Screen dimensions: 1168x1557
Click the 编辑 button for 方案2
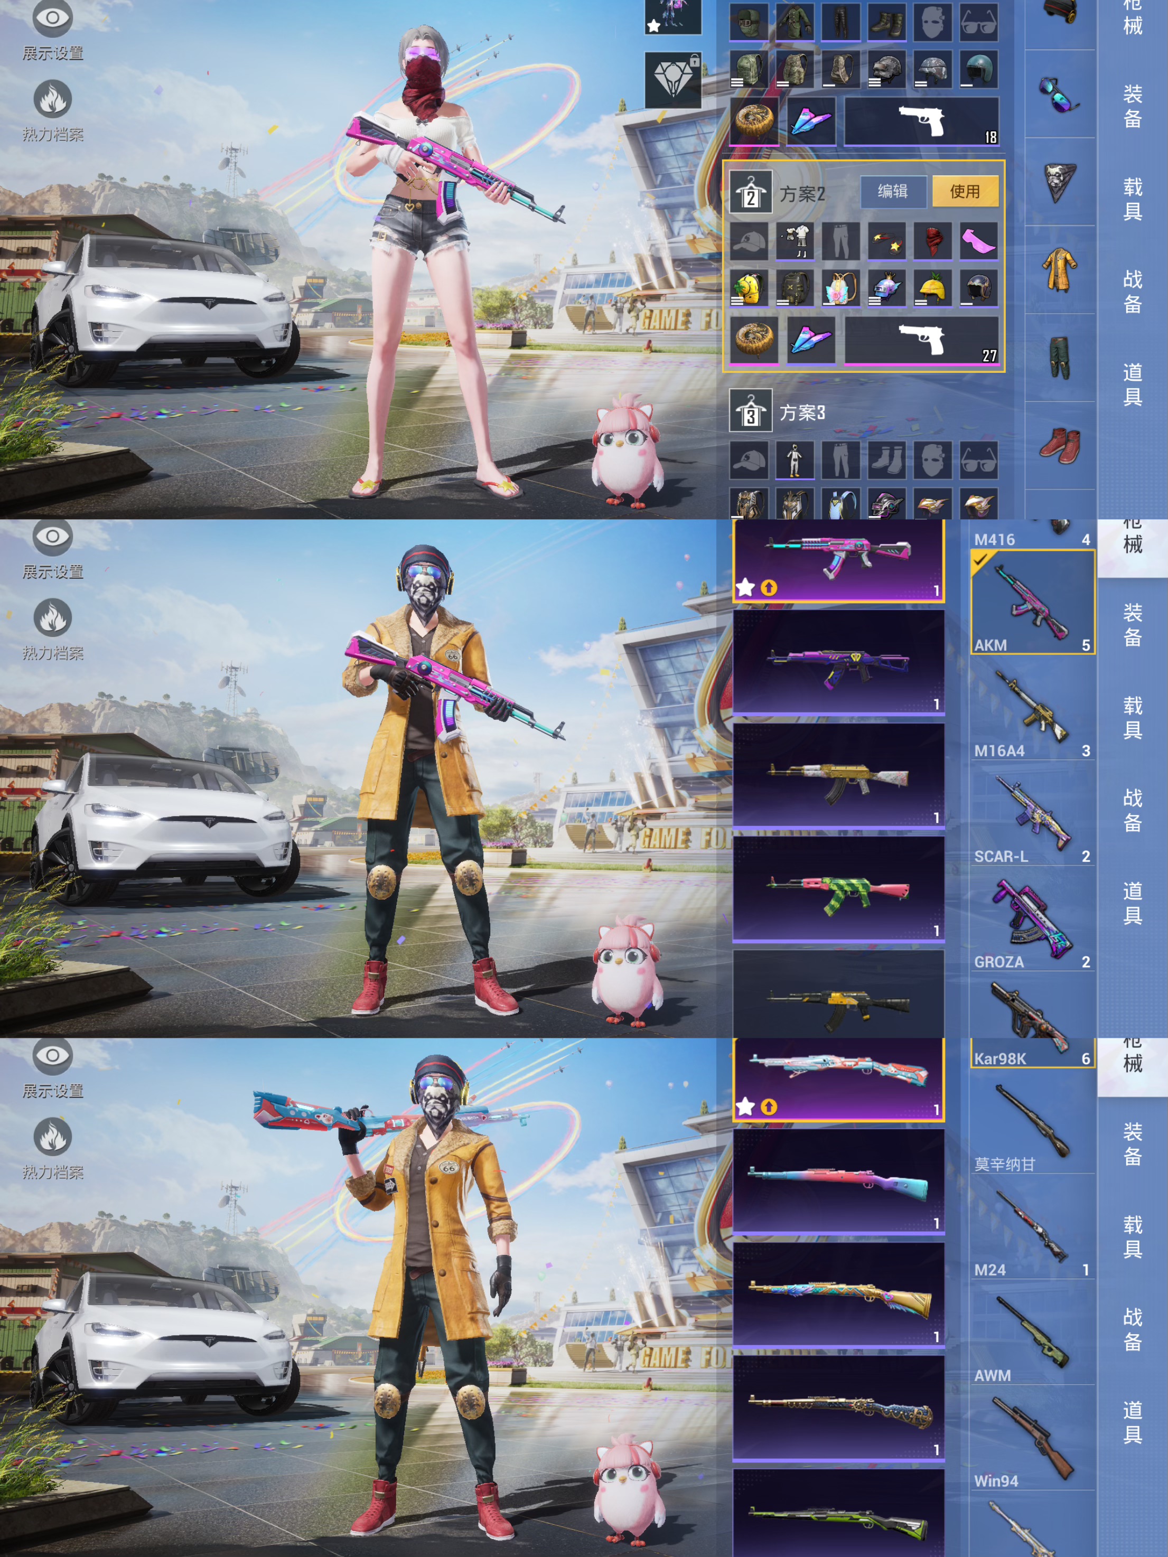[x=893, y=192]
